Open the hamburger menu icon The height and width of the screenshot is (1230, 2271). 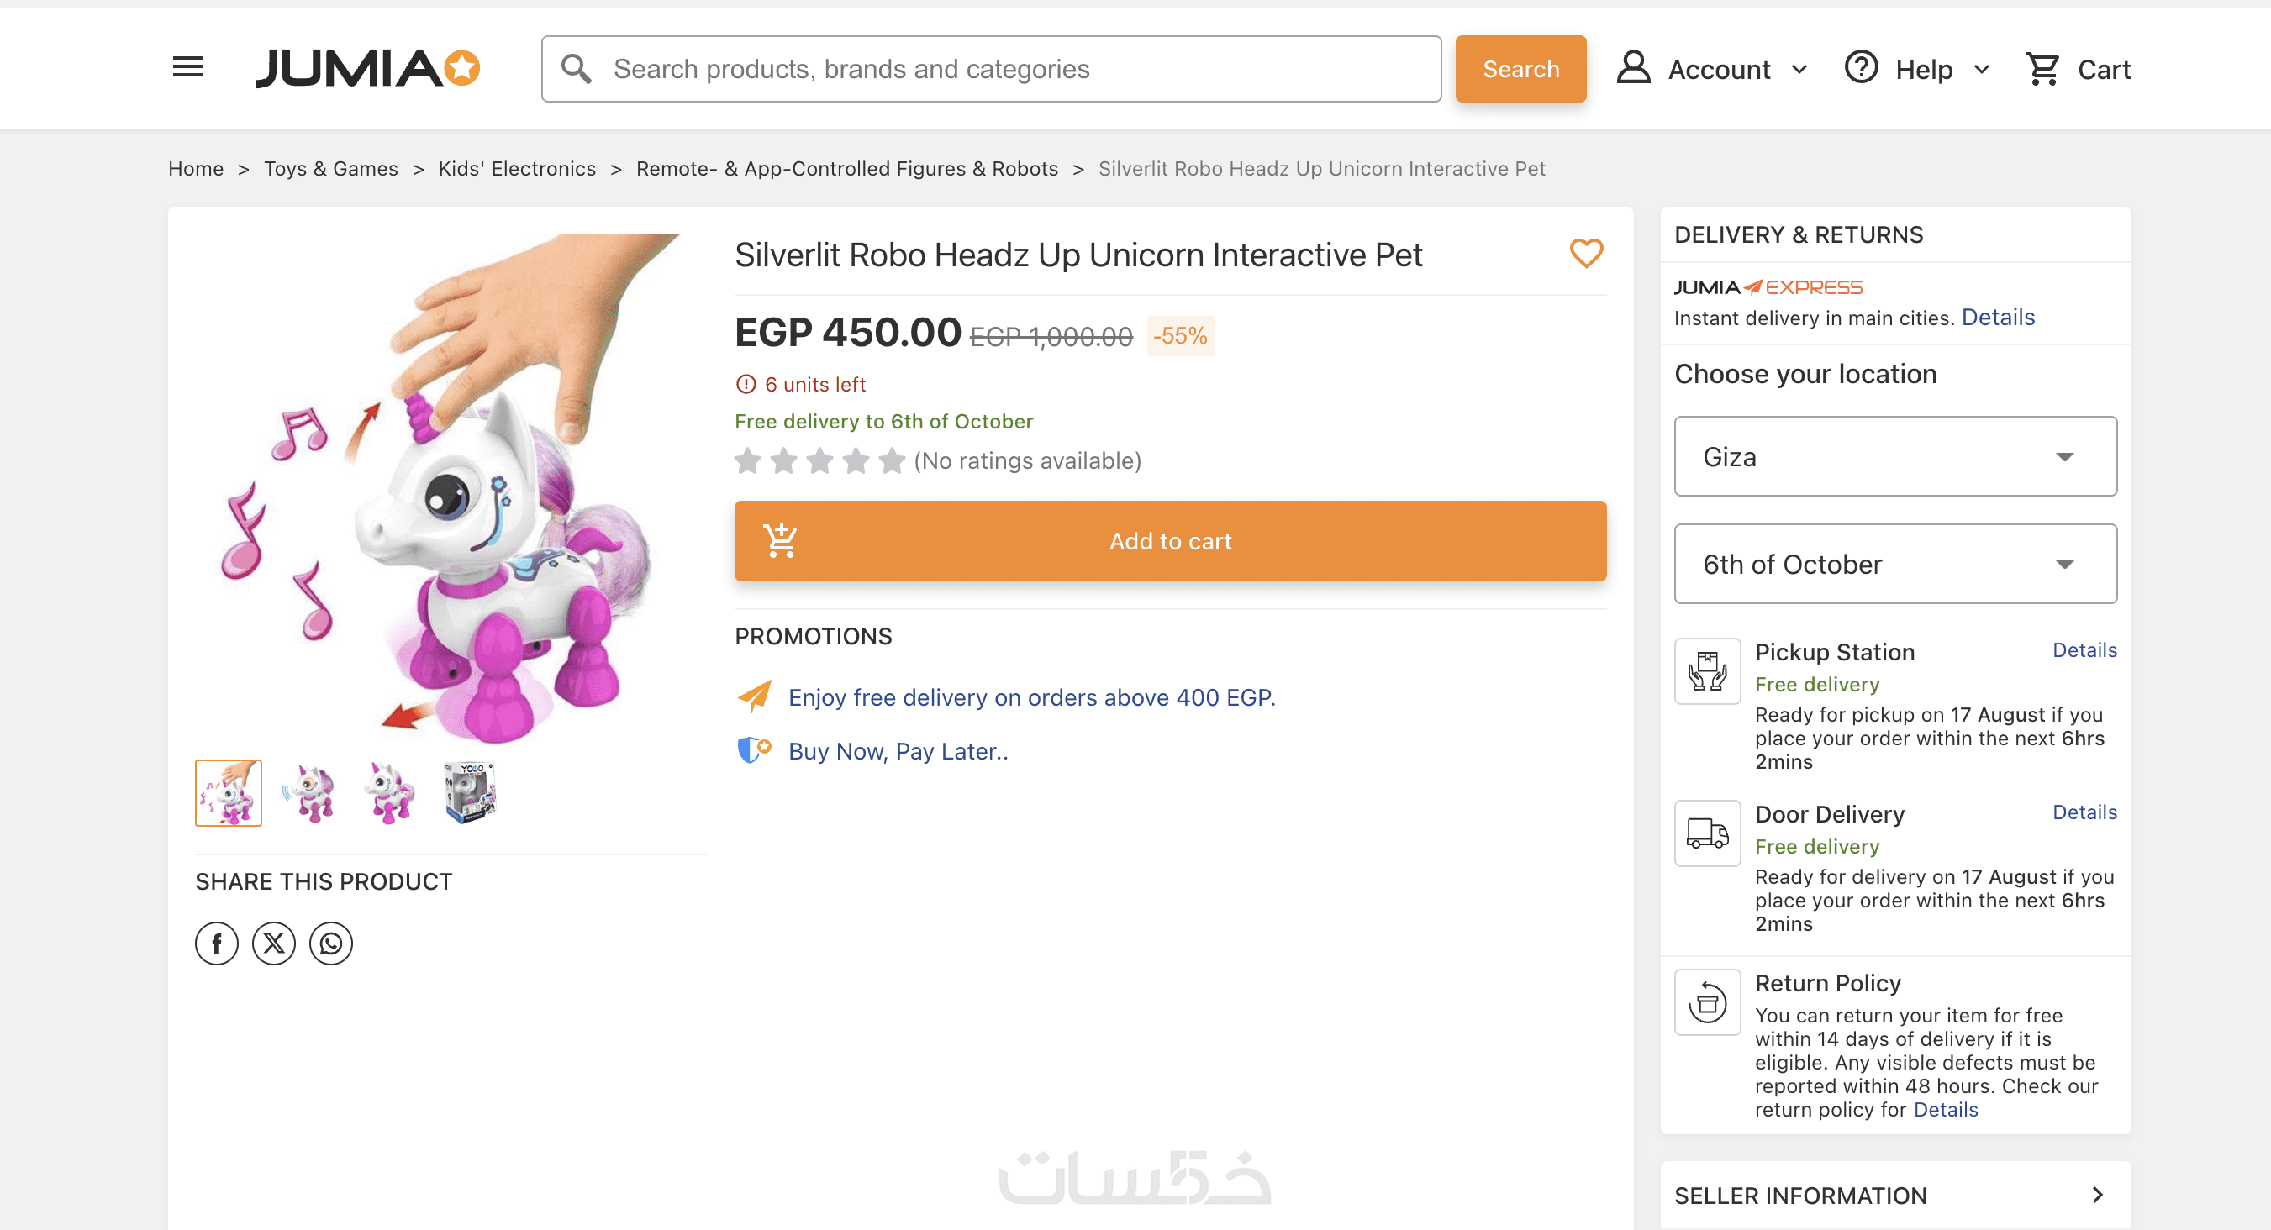[x=187, y=67]
